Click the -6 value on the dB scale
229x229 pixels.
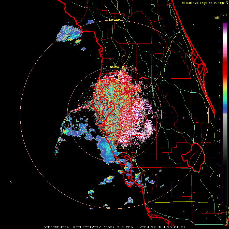(x=219, y=175)
